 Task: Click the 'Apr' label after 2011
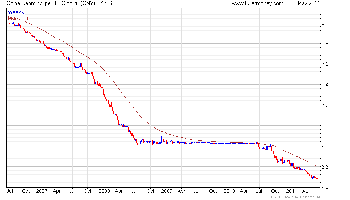(306, 191)
